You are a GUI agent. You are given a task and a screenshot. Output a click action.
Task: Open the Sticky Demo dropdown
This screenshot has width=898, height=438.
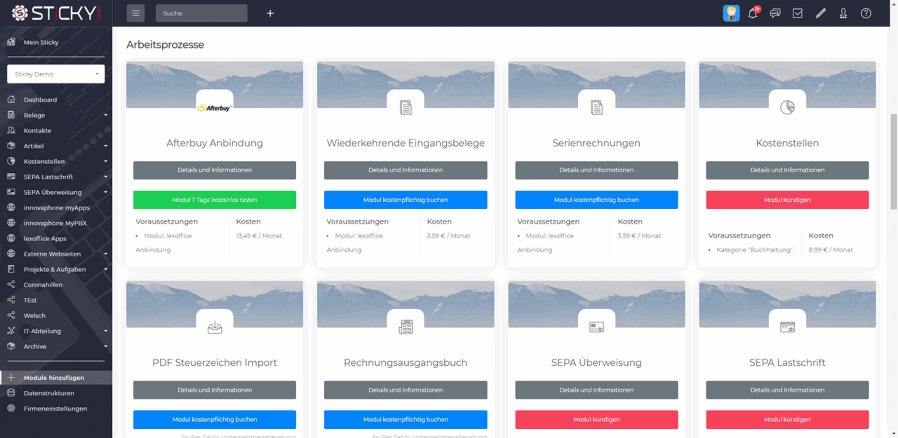point(56,74)
